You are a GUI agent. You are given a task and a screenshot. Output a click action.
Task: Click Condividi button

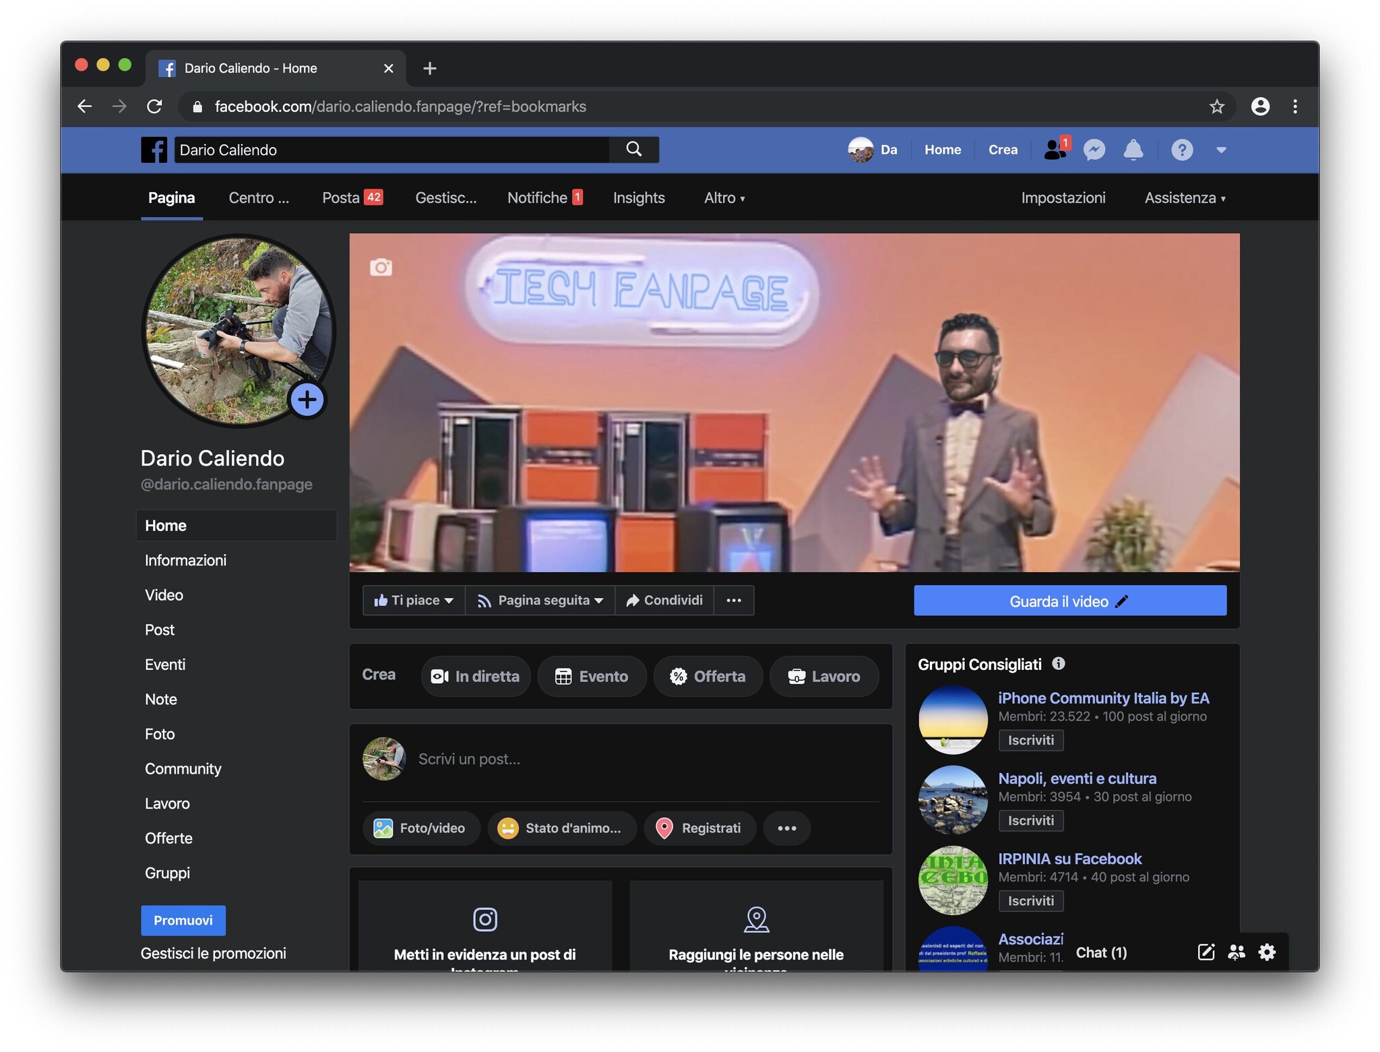pyautogui.click(x=664, y=600)
